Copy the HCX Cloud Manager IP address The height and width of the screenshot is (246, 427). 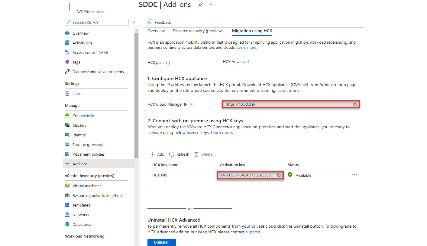(x=355, y=104)
